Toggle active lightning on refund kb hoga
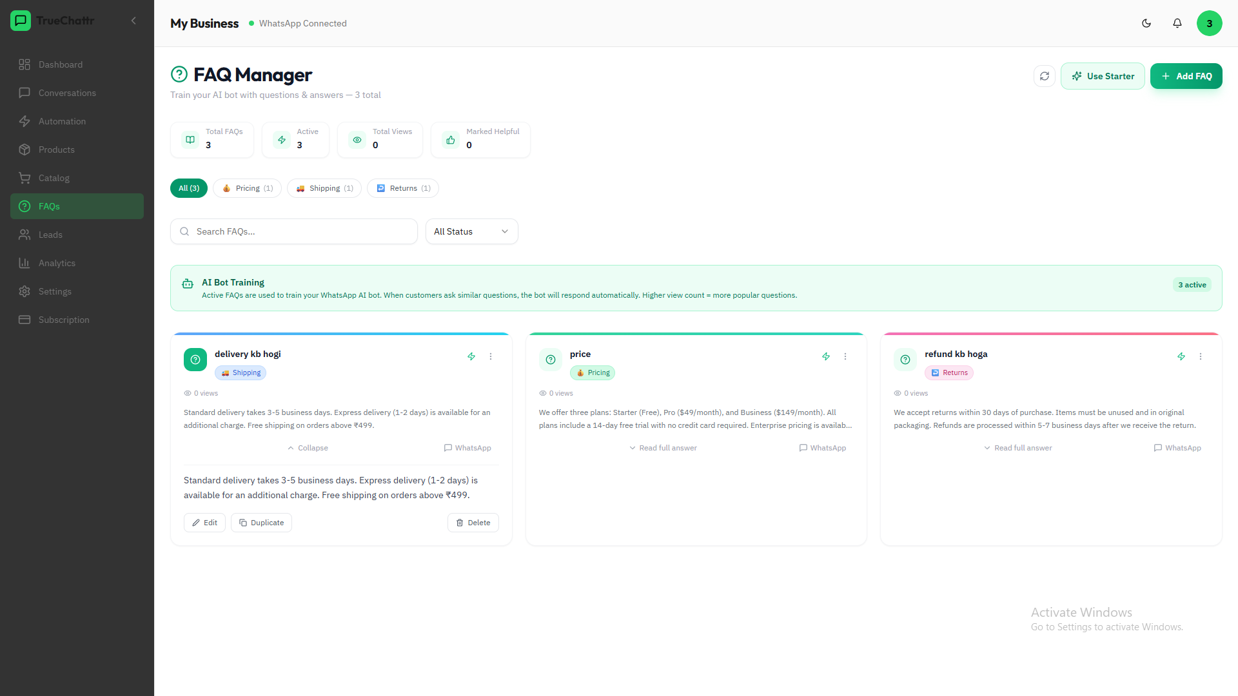 click(x=1181, y=356)
